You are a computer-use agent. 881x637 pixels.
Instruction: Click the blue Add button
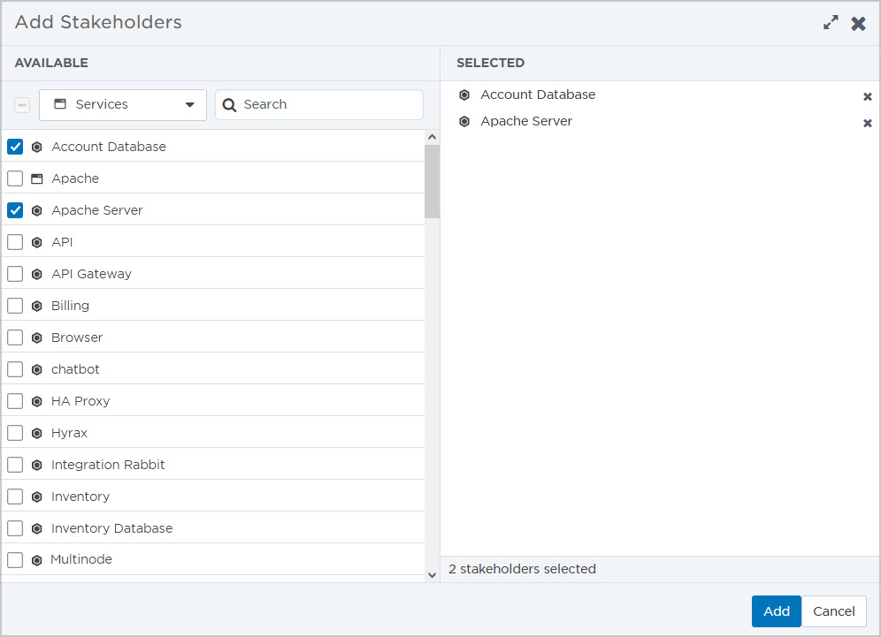click(x=777, y=611)
